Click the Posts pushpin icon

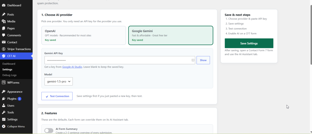[x=4, y=15]
